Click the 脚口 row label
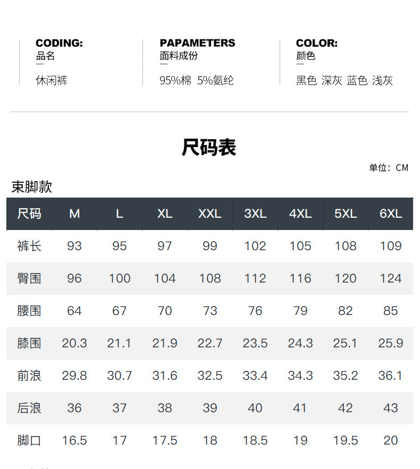 coord(29,440)
